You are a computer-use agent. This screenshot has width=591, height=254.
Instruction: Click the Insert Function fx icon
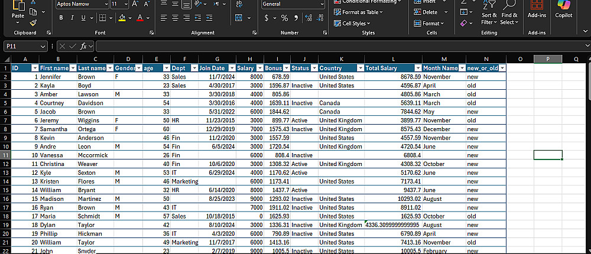(x=84, y=46)
